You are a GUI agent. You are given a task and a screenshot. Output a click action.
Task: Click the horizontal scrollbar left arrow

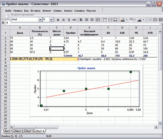12,127
